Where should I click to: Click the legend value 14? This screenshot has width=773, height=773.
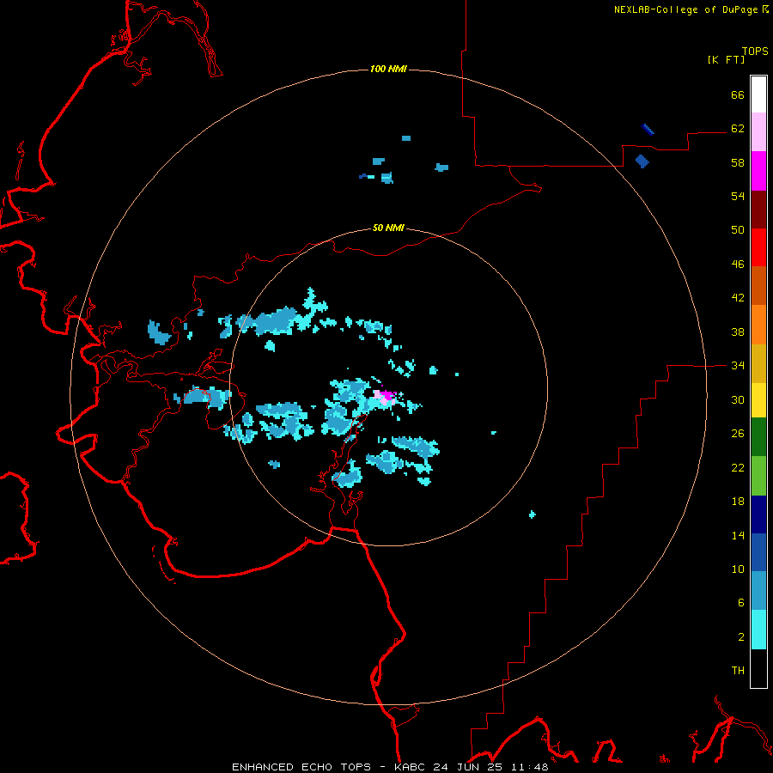(x=738, y=535)
